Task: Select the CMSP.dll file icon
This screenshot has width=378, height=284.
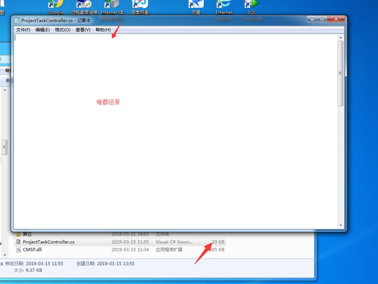Action: [18, 250]
